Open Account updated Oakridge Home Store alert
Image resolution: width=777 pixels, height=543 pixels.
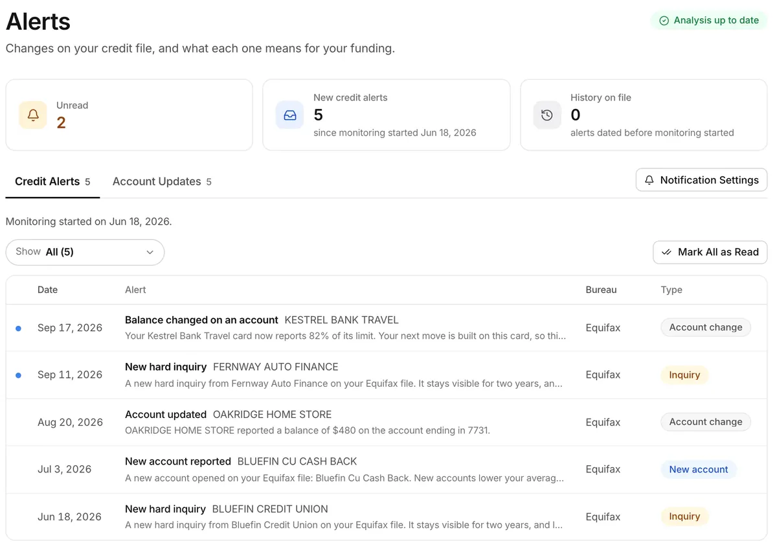pyautogui.click(x=387, y=422)
